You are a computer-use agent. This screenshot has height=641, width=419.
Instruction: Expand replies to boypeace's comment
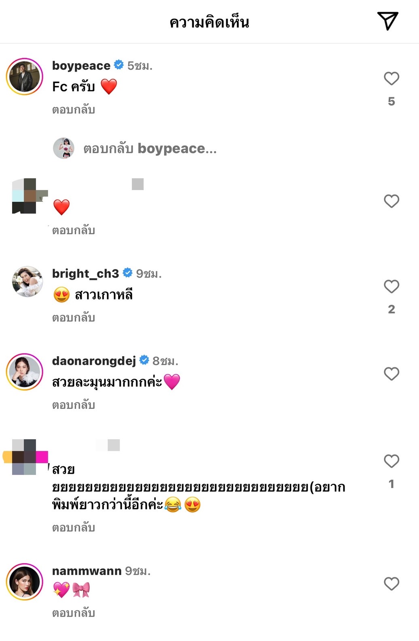[150, 149]
